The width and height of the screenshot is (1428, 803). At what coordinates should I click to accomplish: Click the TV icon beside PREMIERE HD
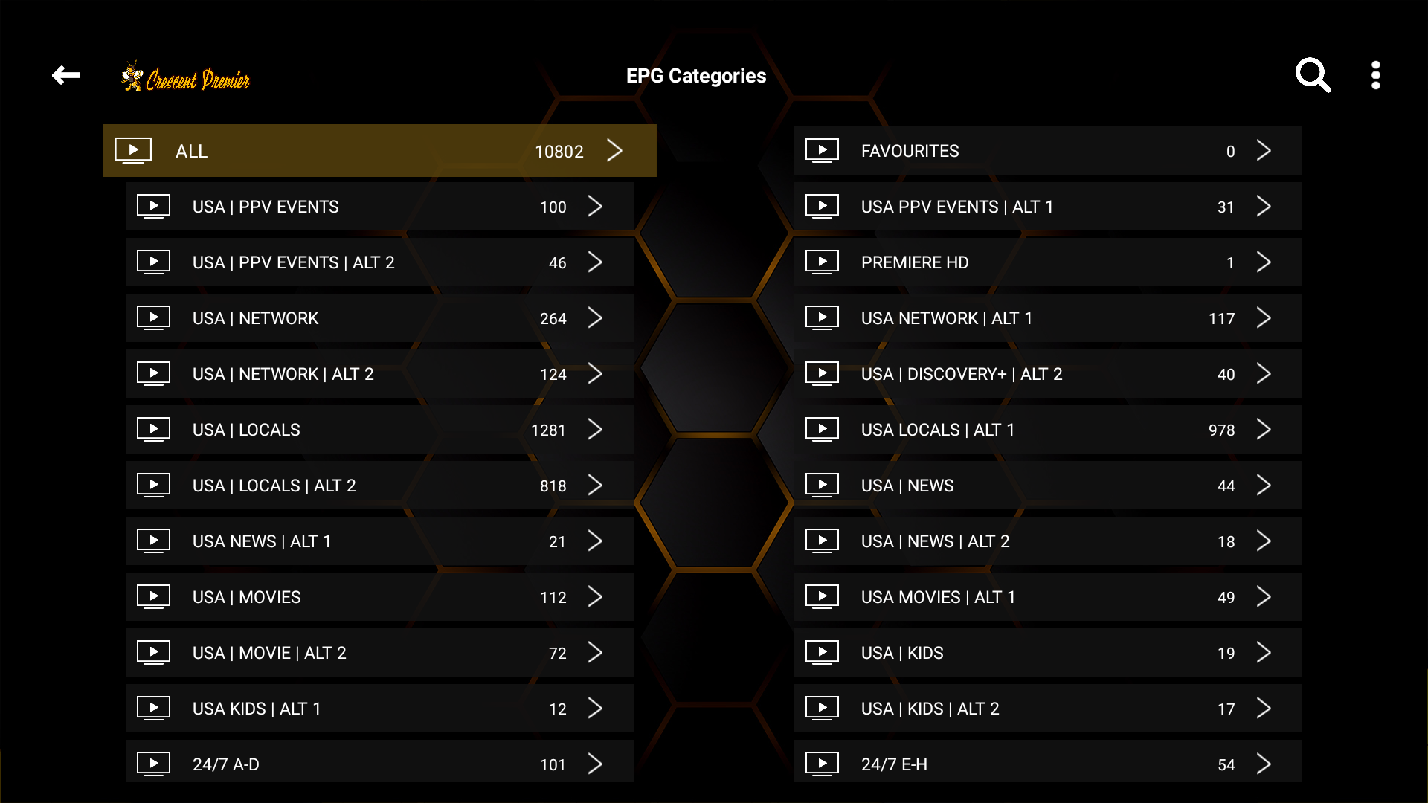point(822,262)
